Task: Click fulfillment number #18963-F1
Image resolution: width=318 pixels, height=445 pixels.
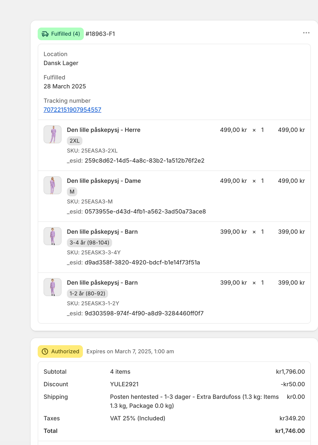Action: [x=100, y=34]
